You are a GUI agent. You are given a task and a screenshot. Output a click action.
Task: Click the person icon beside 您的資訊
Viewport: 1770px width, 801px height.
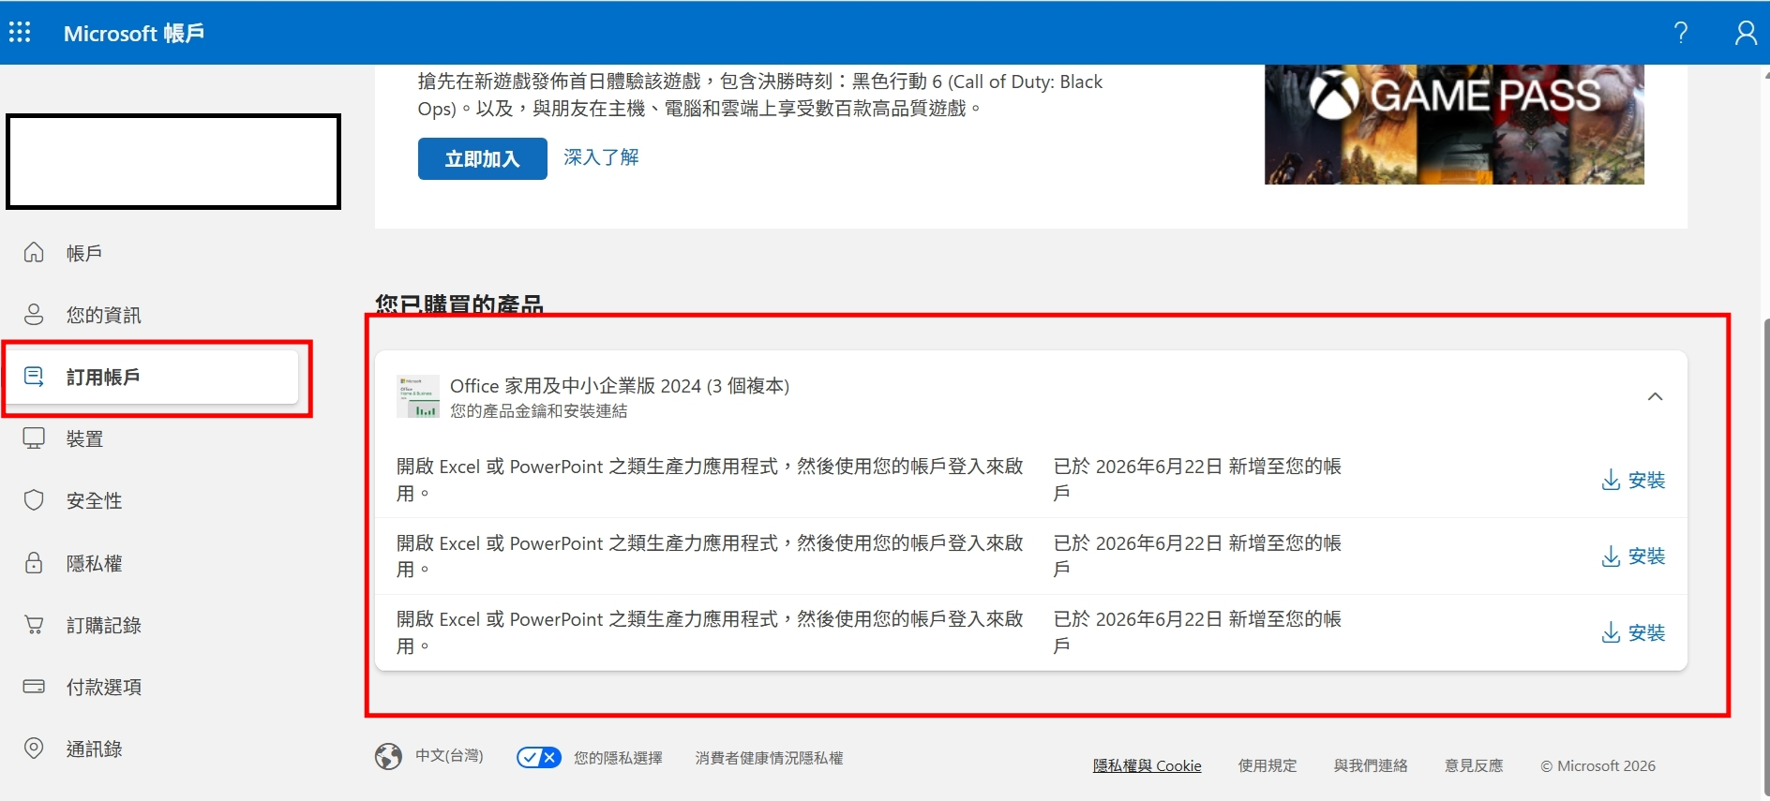[x=34, y=314]
